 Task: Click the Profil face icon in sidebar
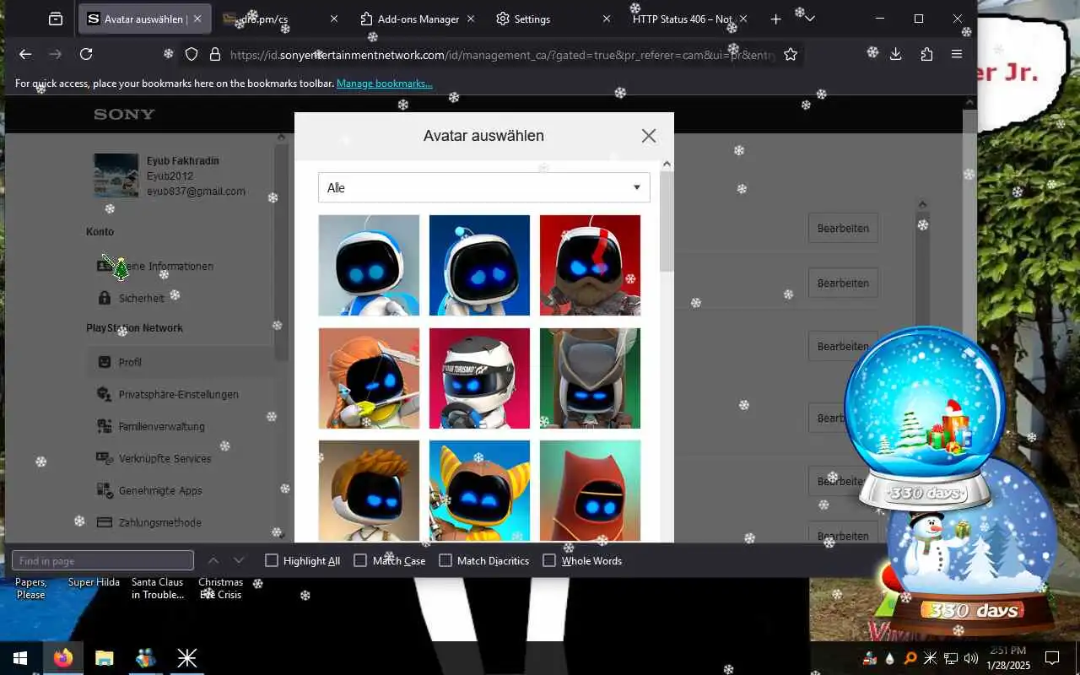pyautogui.click(x=105, y=362)
